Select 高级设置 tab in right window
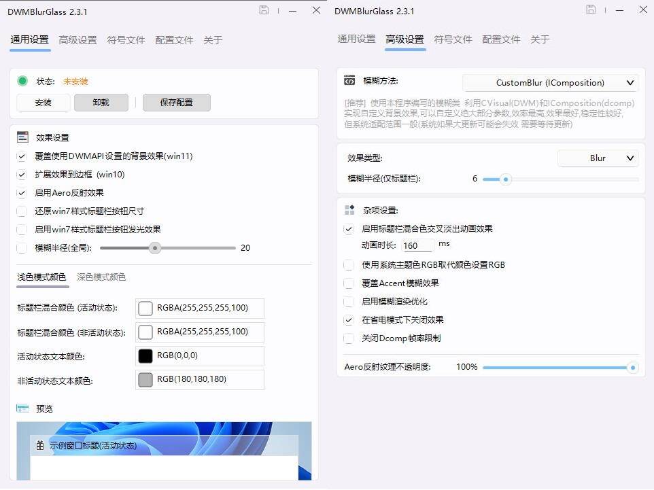Viewport: 654px width, 490px height. tap(405, 39)
